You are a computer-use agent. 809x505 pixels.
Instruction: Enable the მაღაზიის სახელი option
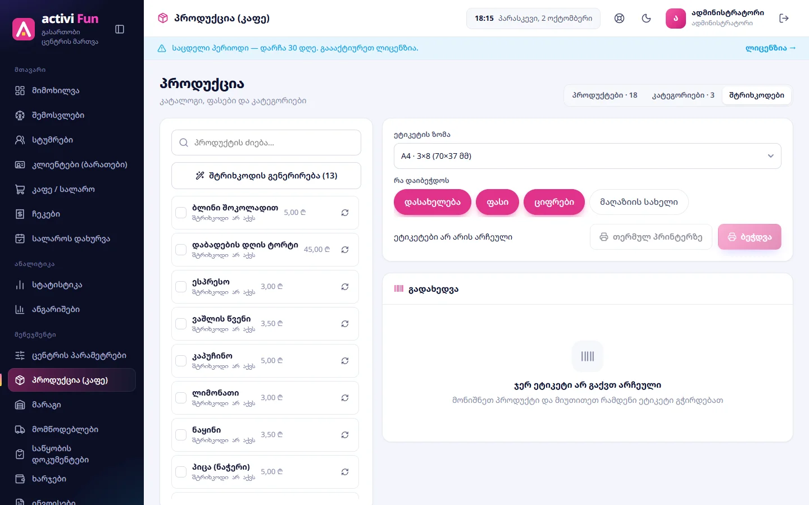[x=639, y=202]
